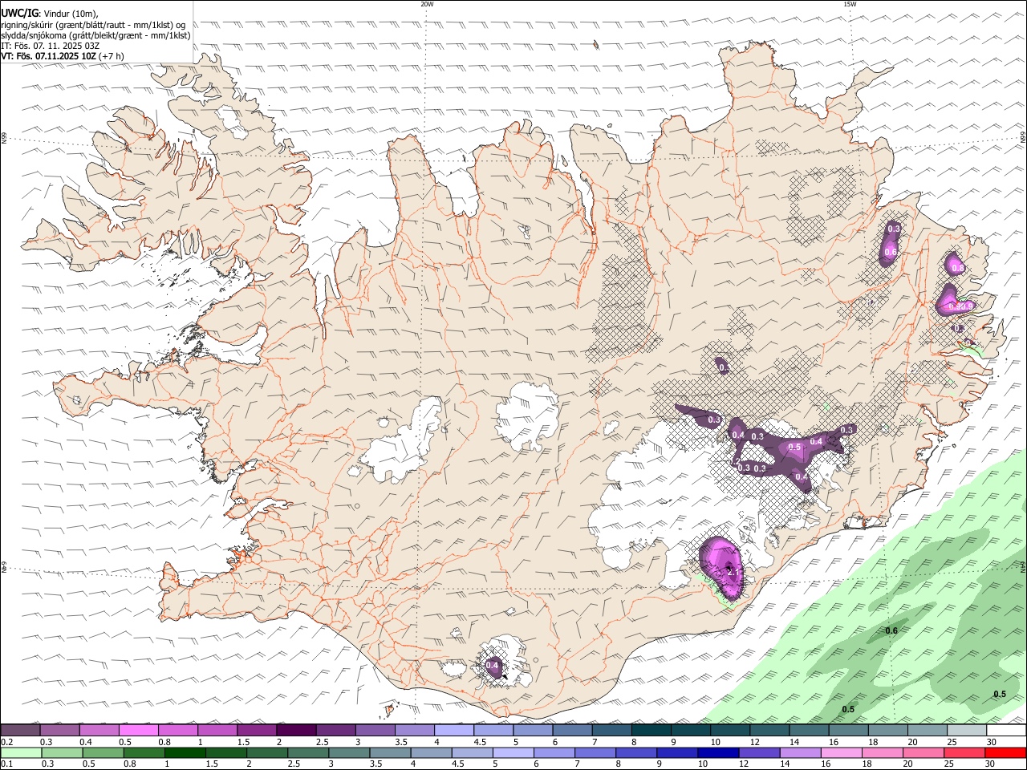This screenshot has height=770, width=1027.
Task: Pick the medium green 0.5 swatch in green scale
Action: [102, 753]
